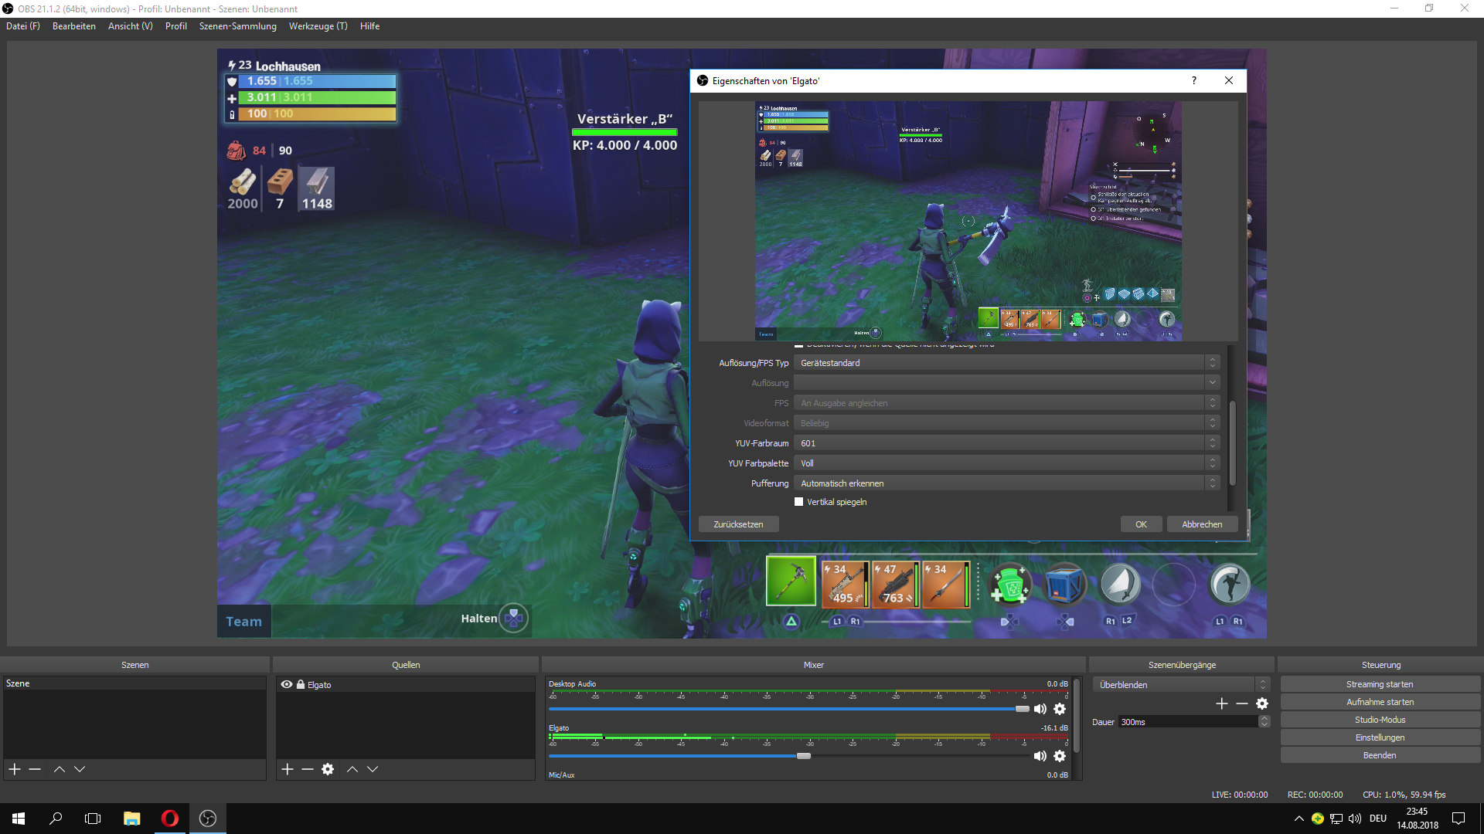Open Werkzeuge menu
Image resolution: width=1484 pixels, height=834 pixels.
(318, 26)
